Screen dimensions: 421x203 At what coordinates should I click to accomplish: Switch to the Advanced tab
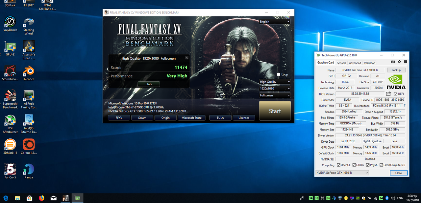pyautogui.click(x=355, y=63)
